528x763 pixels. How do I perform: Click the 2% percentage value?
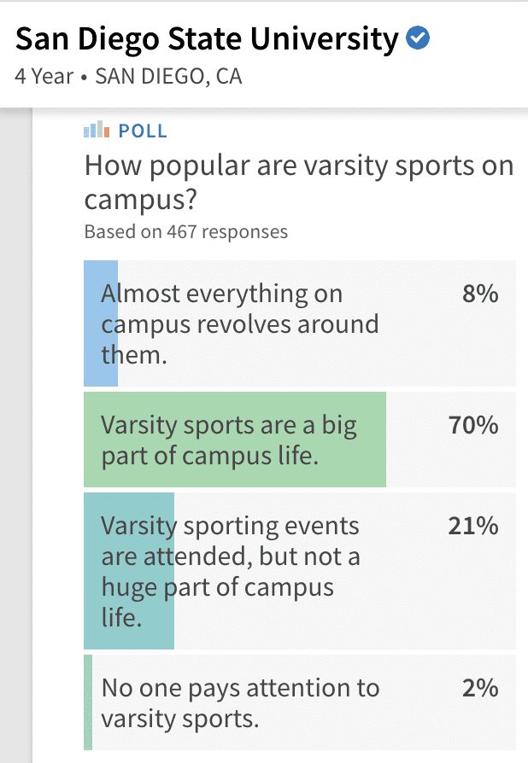click(x=480, y=688)
